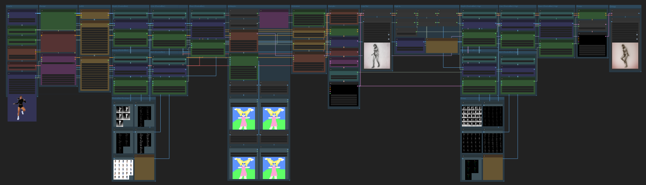Click the upper-left cartoon girl preview image
646x185 pixels.
(244, 119)
